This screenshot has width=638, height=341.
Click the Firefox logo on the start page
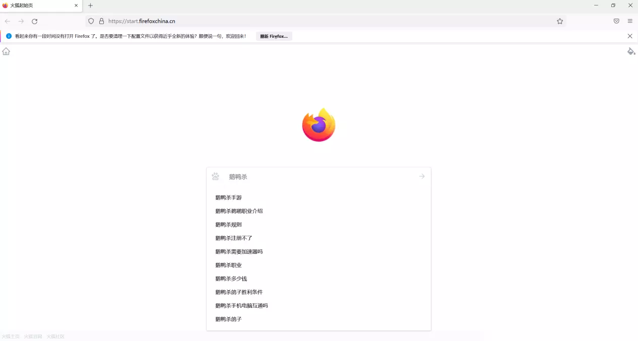click(x=318, y=125)
